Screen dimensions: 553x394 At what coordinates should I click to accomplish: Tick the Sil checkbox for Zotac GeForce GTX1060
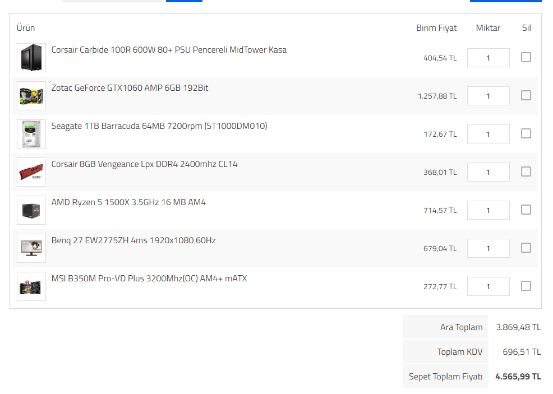pos(526,95)
